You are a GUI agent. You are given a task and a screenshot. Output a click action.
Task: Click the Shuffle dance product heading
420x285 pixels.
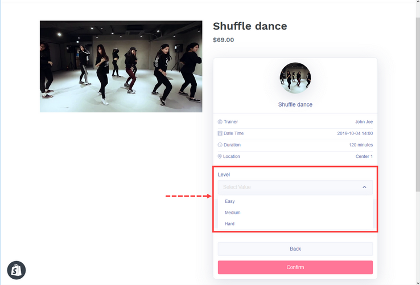point(250,26)
